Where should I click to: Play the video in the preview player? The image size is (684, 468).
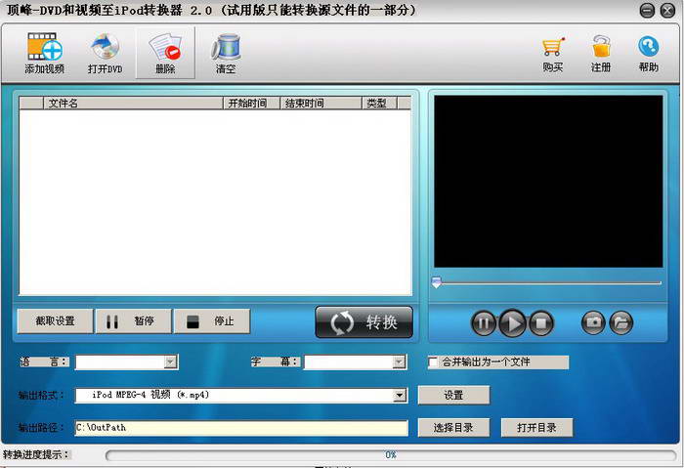pos(512,323)
